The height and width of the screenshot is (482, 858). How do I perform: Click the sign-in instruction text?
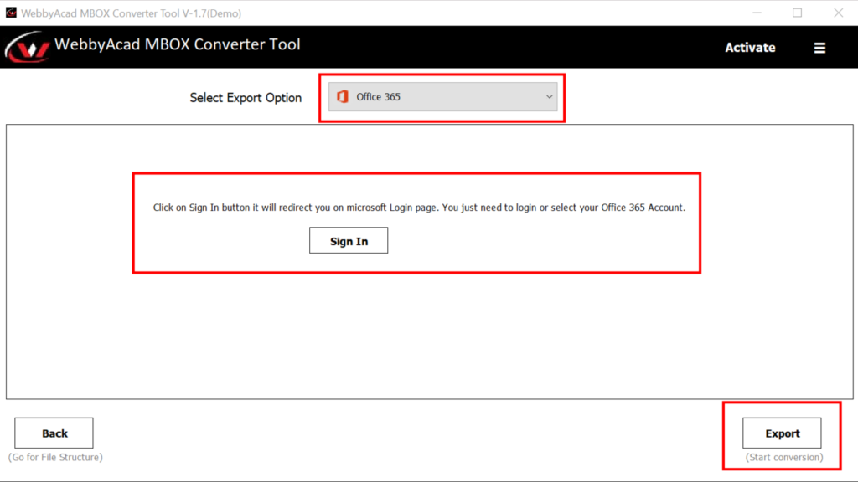tap(419, 208)
